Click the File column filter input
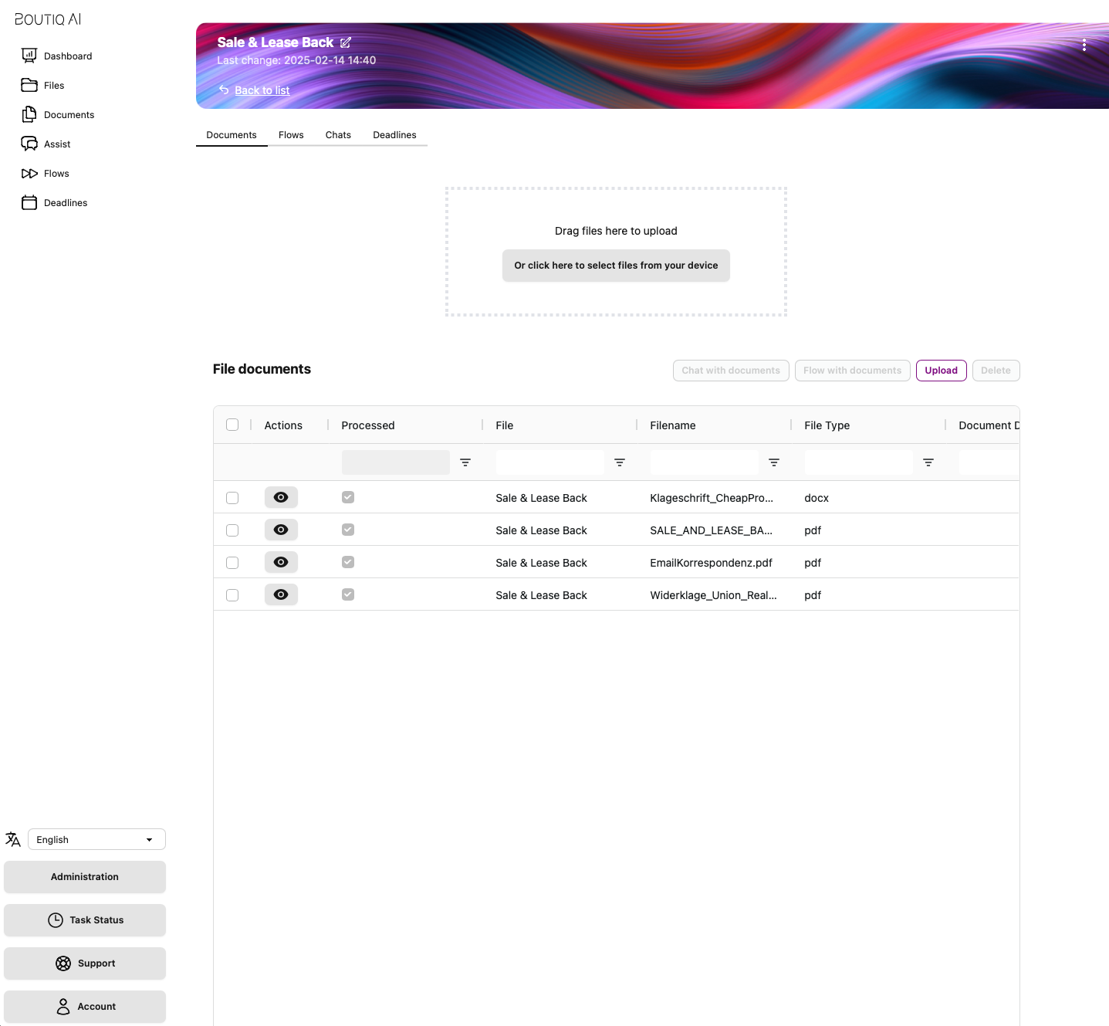The height and width of the screenshot is (1026, 1109). point(549,462)
